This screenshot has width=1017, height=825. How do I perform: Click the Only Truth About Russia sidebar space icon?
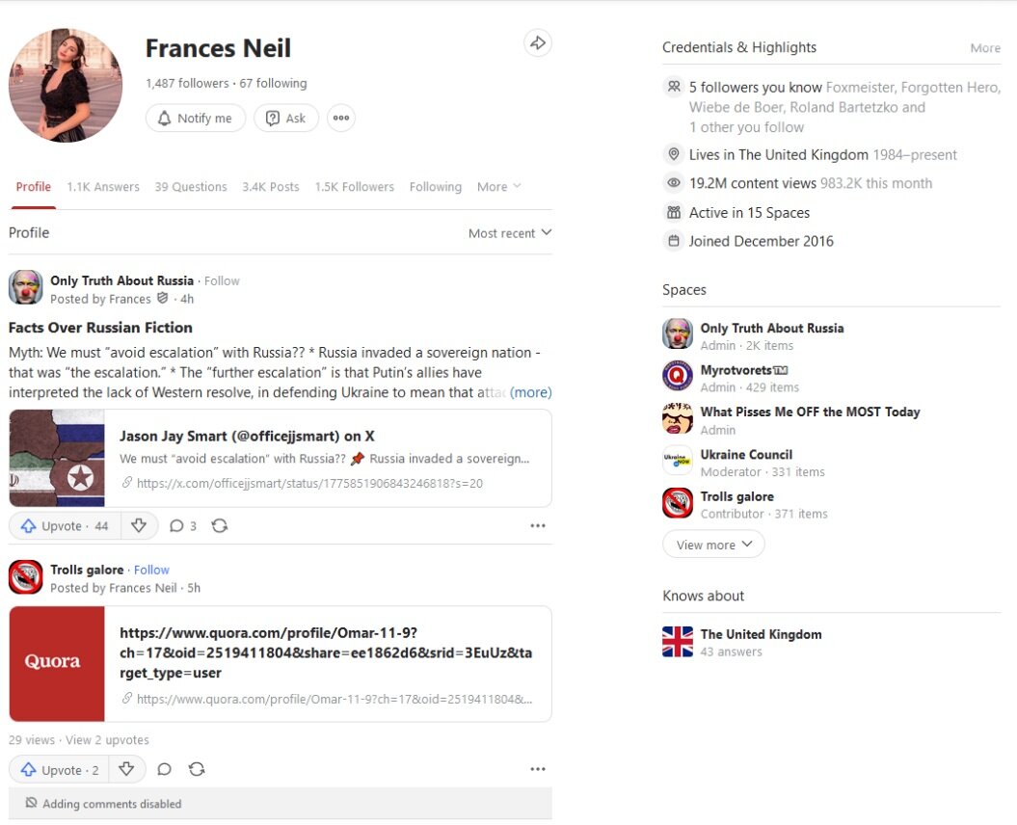pos(678,334)
